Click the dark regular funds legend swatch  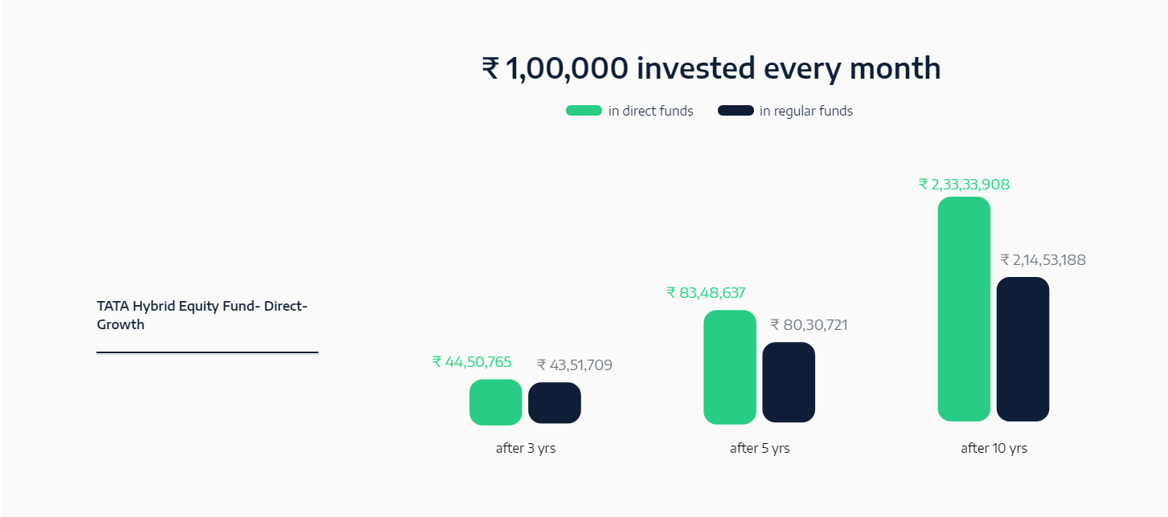(736, 111)
